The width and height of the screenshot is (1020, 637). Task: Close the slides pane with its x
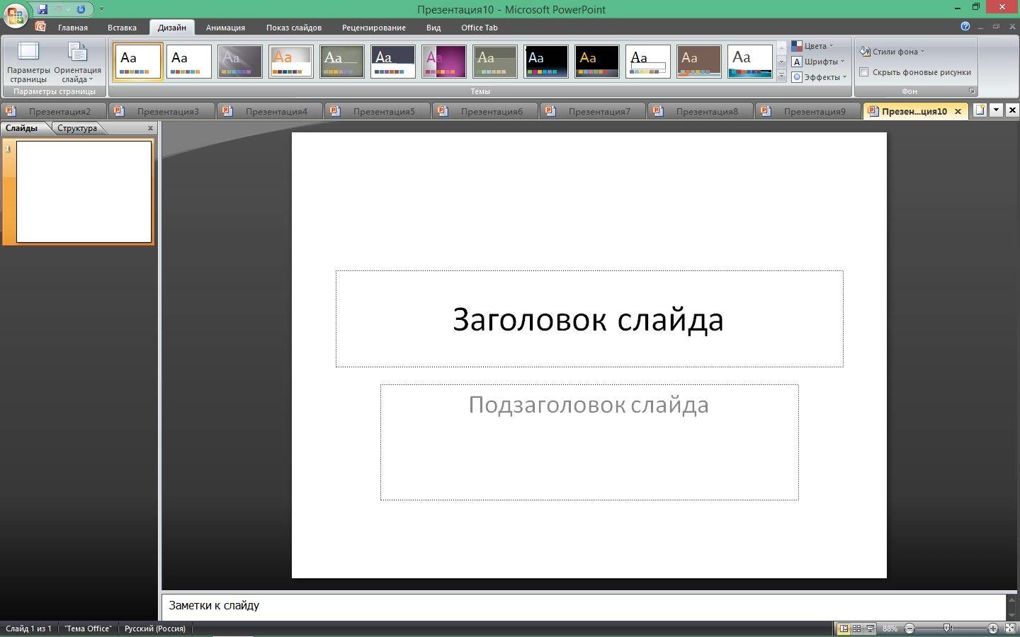(150, 128)
